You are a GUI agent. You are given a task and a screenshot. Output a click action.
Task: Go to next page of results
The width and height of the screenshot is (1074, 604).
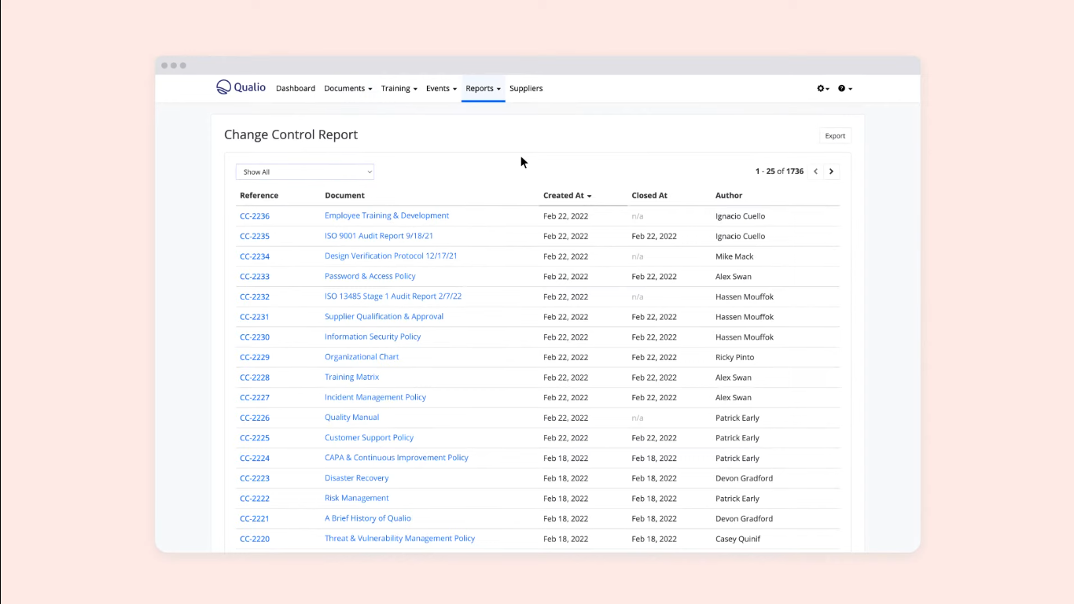tap(831, 171)
